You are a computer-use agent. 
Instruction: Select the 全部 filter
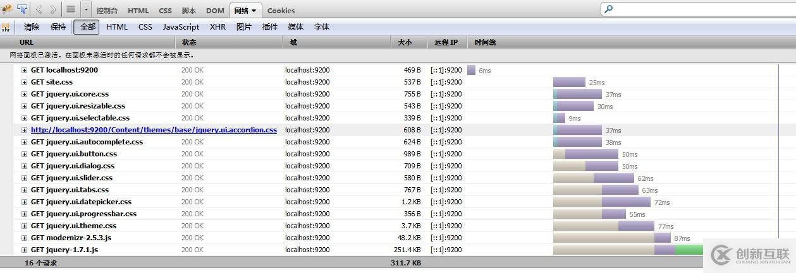click(x=88, y=27)
